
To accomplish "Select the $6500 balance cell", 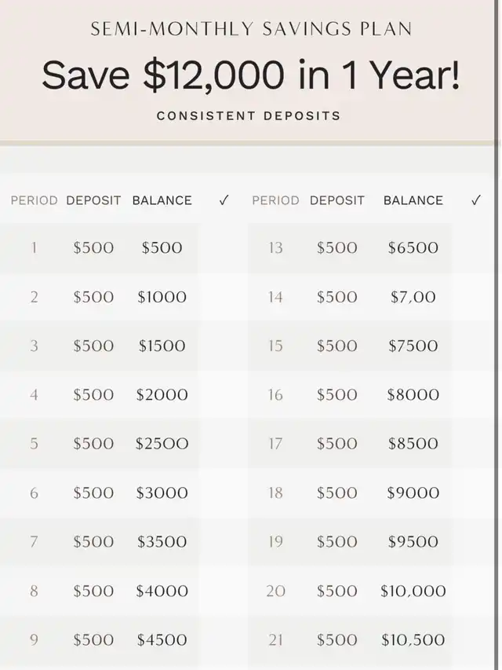I will pyautogui.click(x=413, y=248).
